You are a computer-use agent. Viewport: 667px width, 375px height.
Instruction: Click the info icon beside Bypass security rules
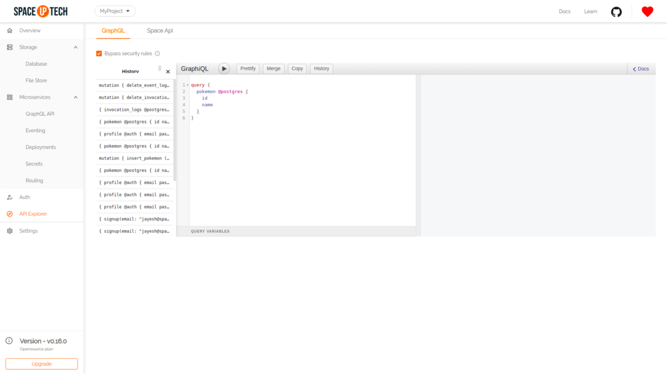[x=157, y=54]
